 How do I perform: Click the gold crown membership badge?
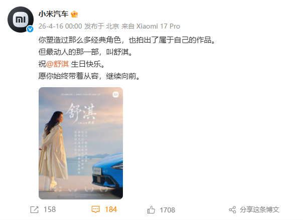coord(74,14)
